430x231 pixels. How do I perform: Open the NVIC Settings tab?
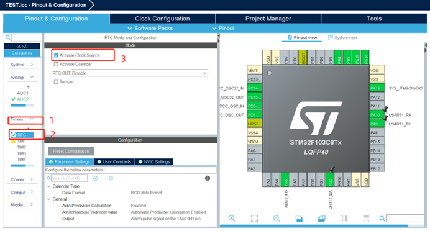pos(154,162)
